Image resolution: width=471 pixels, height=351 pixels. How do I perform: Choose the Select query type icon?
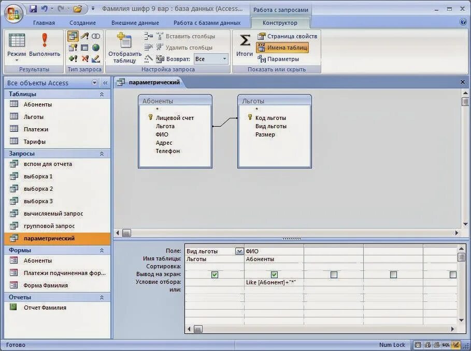pyautogui.click(x=73, y=36)
